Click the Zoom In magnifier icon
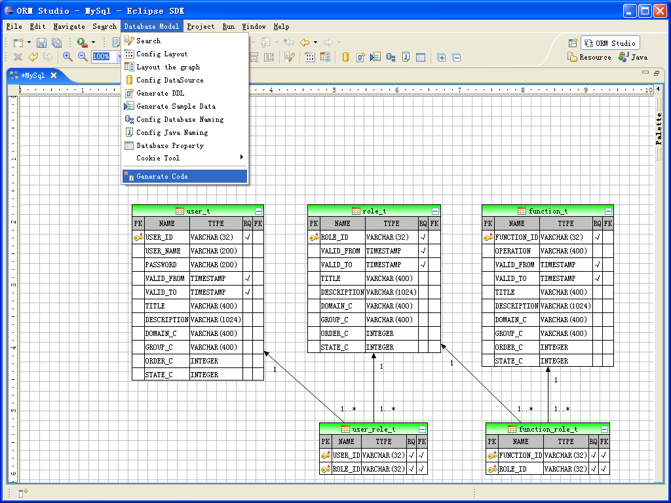 [67, 56]
